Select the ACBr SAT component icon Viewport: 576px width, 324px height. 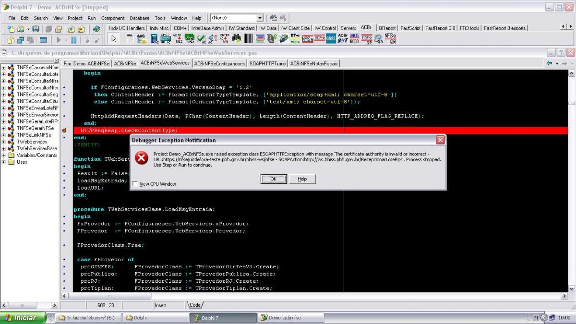342,39
